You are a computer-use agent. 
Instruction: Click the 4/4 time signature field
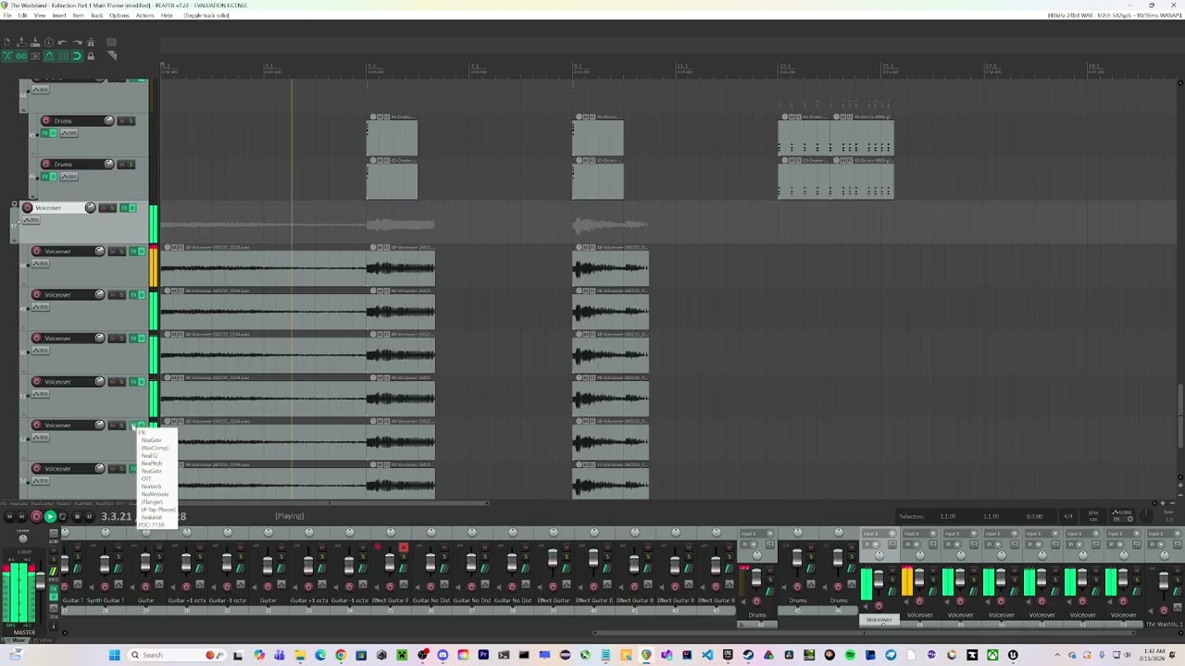pyautogui.click(x=1068, y=516)
